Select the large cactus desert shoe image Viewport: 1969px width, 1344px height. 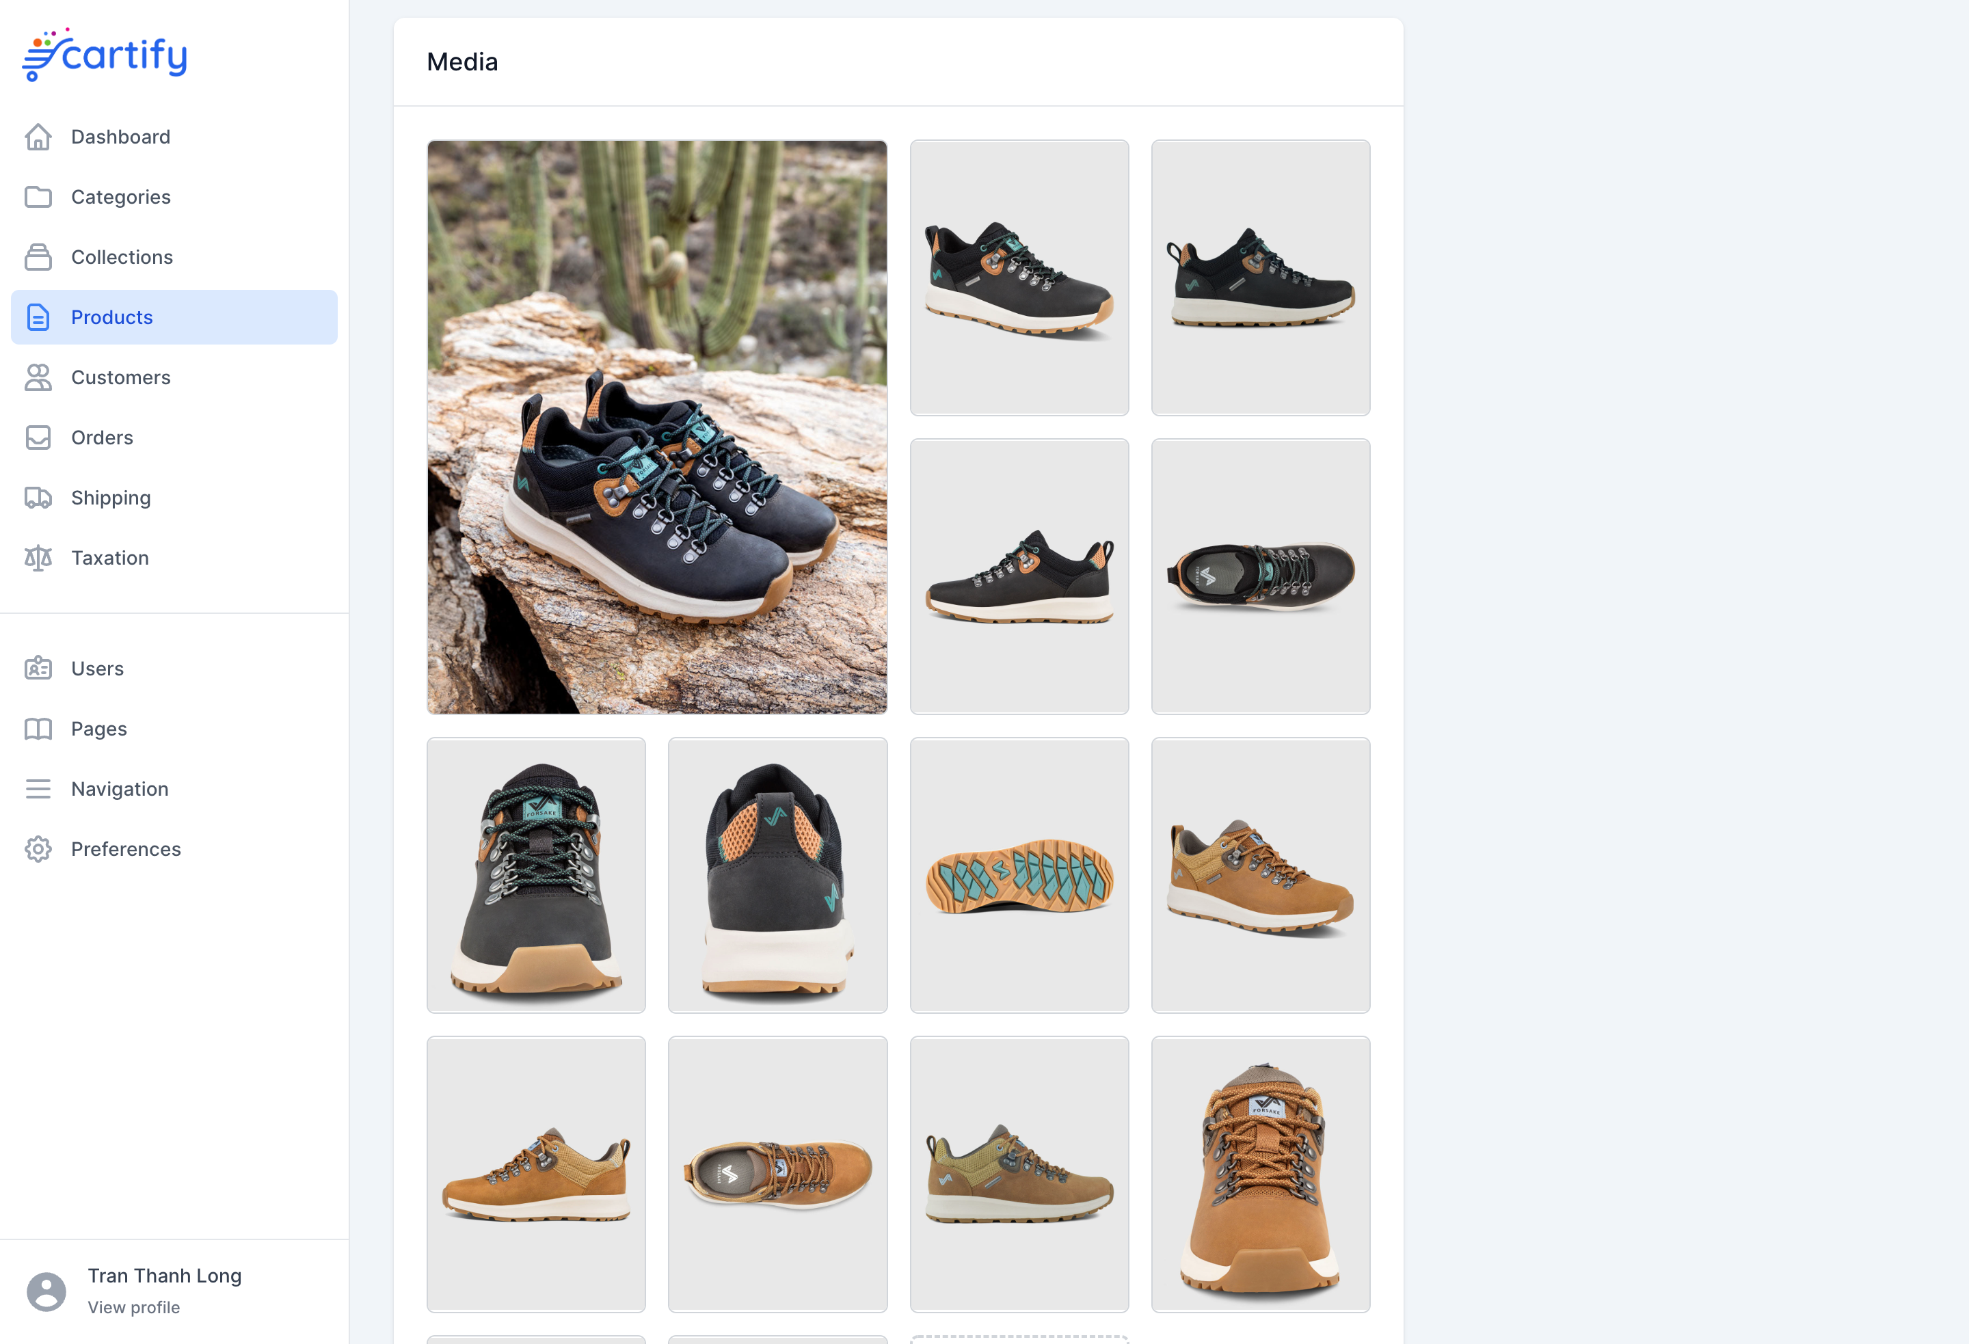(658, 427)
